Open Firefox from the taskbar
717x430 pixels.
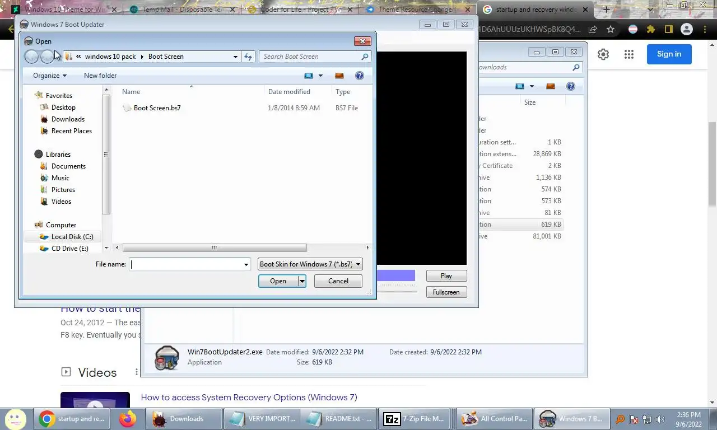pos(128,419)
